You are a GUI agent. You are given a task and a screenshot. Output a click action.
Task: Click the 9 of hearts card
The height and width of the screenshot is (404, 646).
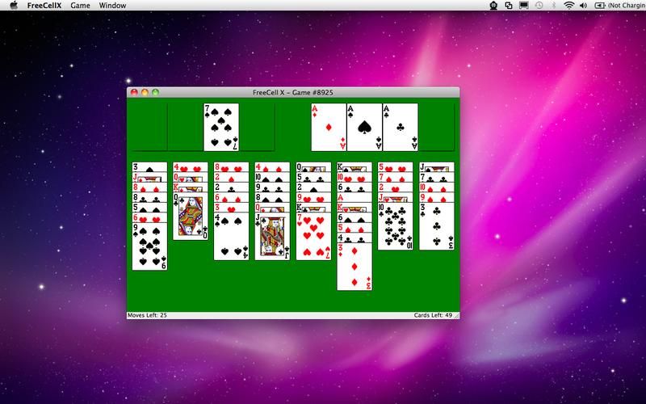click(x=313, y=197)
